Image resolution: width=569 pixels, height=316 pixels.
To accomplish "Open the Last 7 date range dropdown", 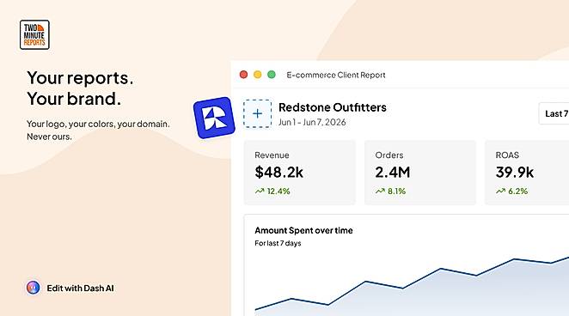I will [x=554, y=113].
